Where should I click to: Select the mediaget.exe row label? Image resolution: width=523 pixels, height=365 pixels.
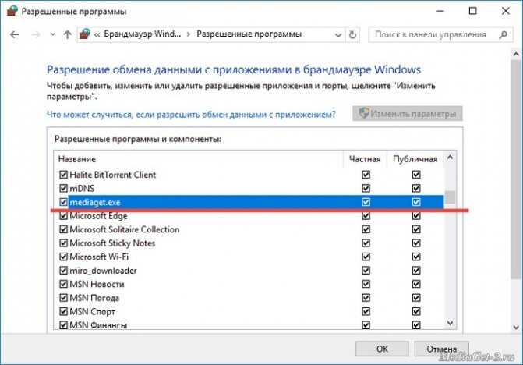pyautogui.click(x=95, y=202)
